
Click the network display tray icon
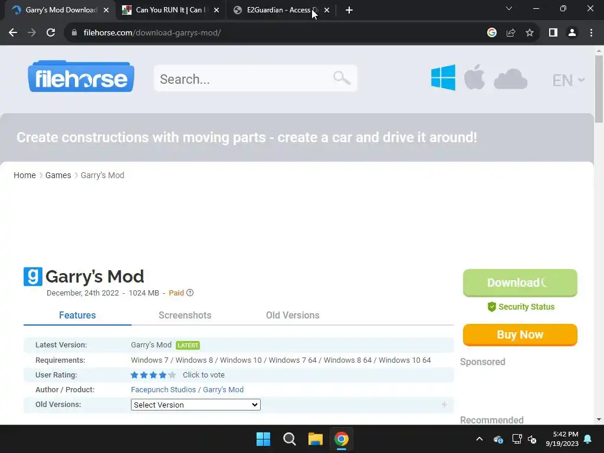[517, 439]
